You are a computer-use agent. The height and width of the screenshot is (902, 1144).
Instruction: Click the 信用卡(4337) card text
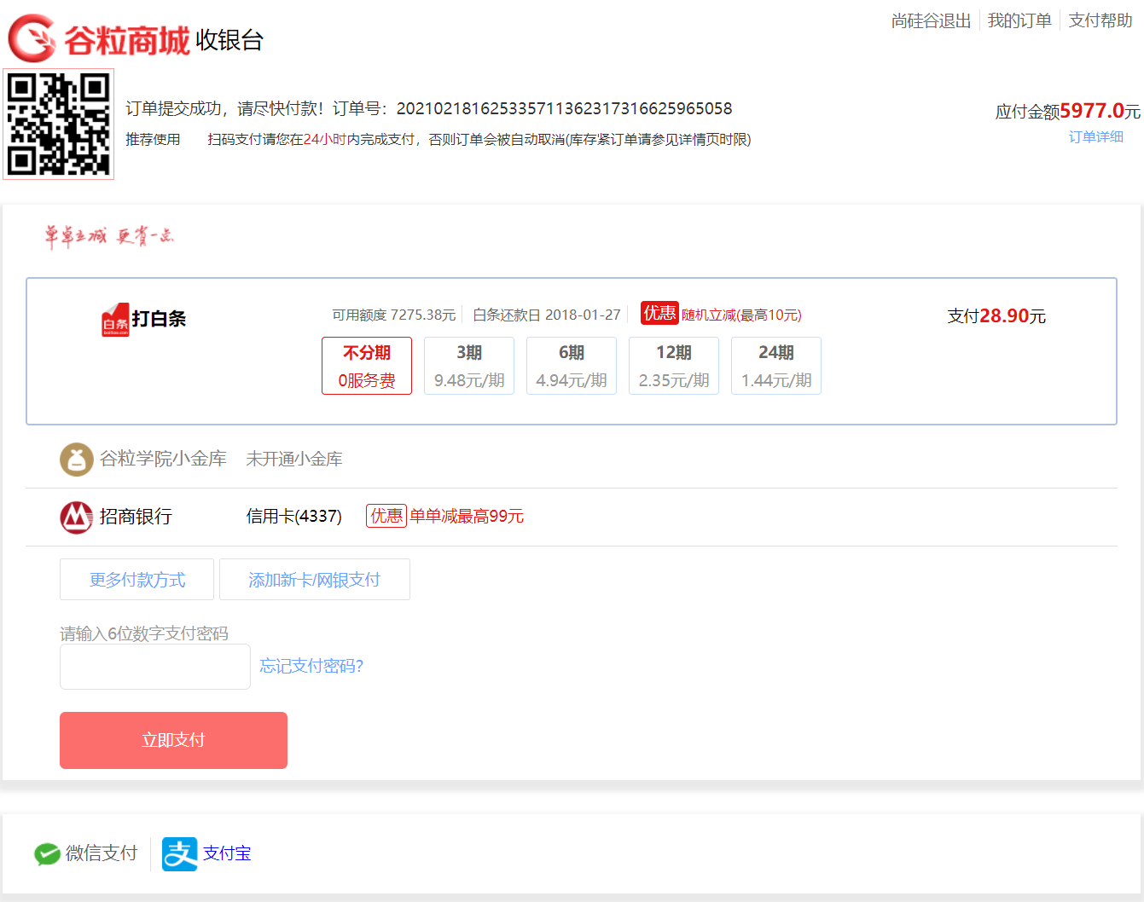[294, 517]
